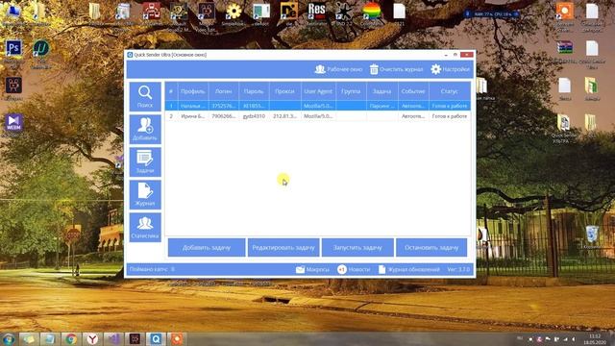Click the Группа column header
The height and width of the screenshot is (346, 615).
(x=351, y=91)
